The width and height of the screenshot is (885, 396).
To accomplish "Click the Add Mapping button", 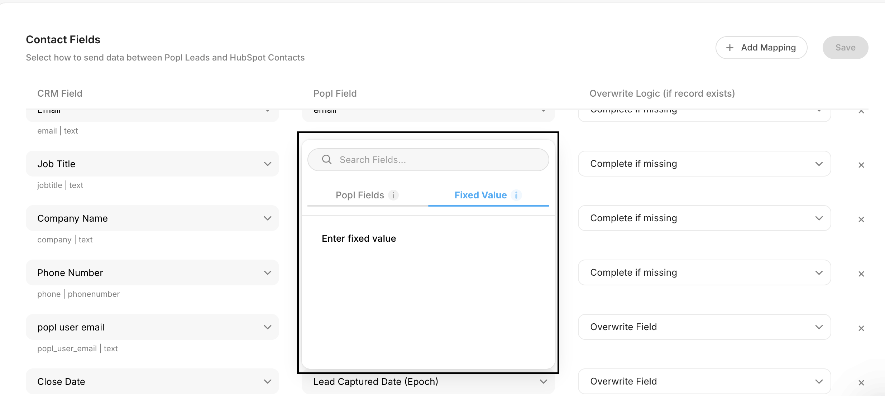I will click(761, 48).
